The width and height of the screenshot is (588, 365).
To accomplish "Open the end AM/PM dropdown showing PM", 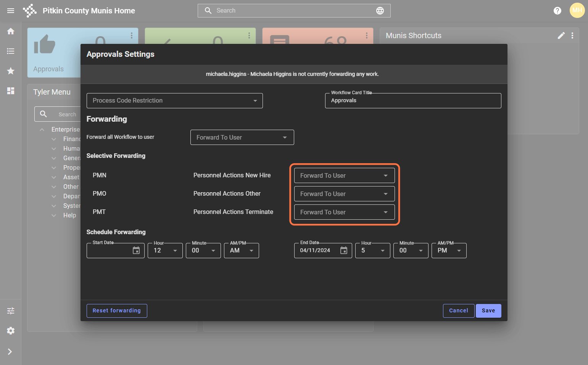I will pos(449,251).
